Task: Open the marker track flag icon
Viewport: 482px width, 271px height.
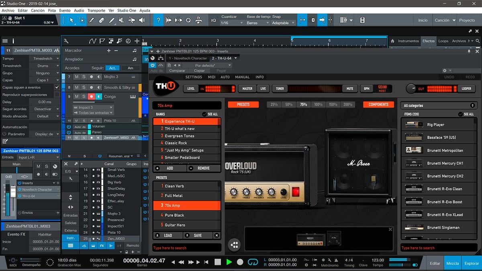Action: click(x=102, y=41)
